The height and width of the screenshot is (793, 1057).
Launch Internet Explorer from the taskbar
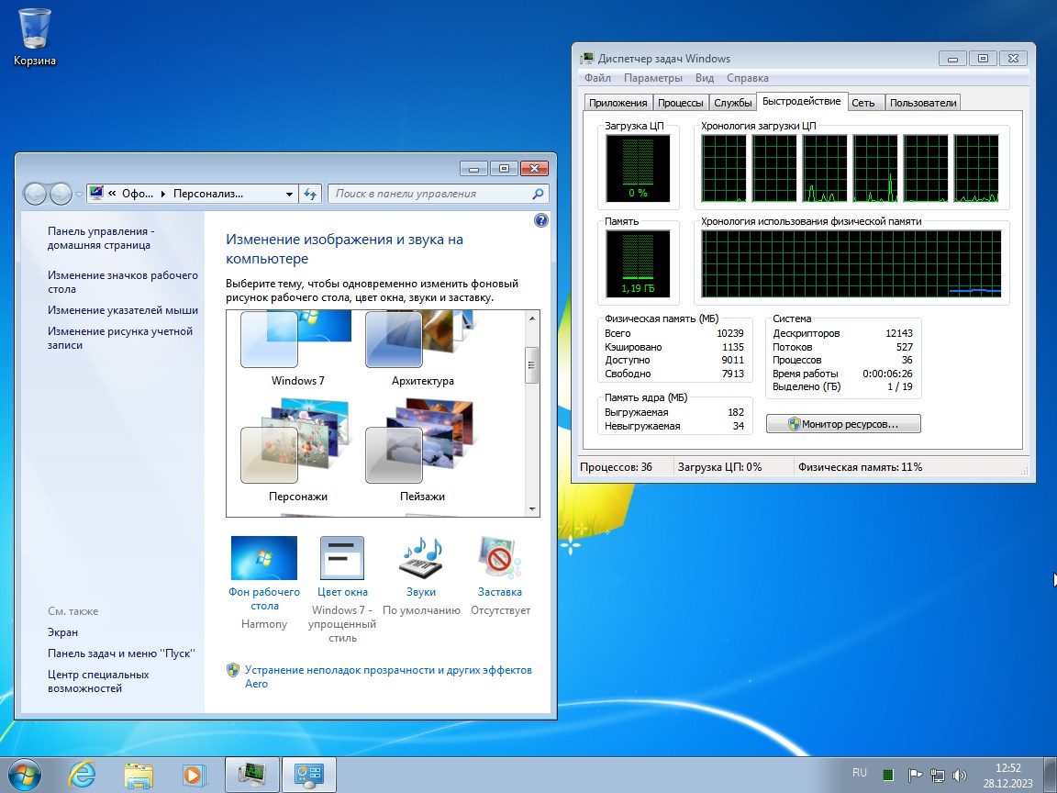pyautogui.click(x=82, y=775)
